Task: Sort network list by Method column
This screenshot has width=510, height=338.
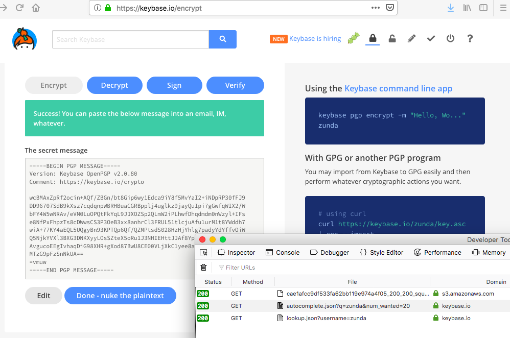Action: pyautogui.click(x=253, y=282)
